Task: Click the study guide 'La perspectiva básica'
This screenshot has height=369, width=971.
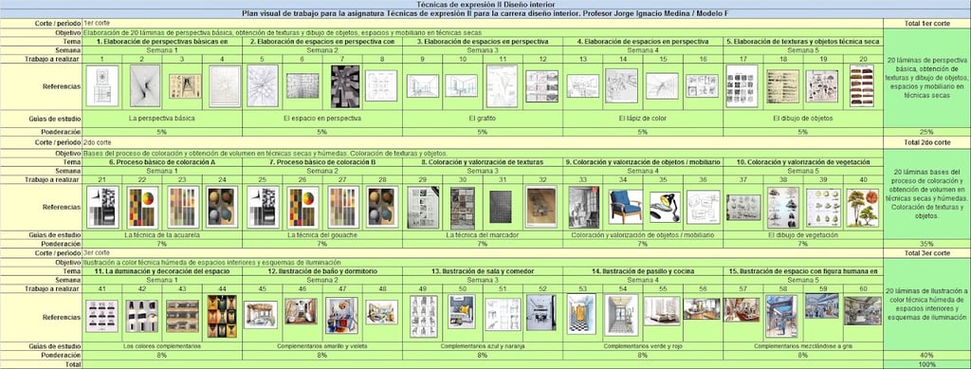Action: (x=162, y=119)
